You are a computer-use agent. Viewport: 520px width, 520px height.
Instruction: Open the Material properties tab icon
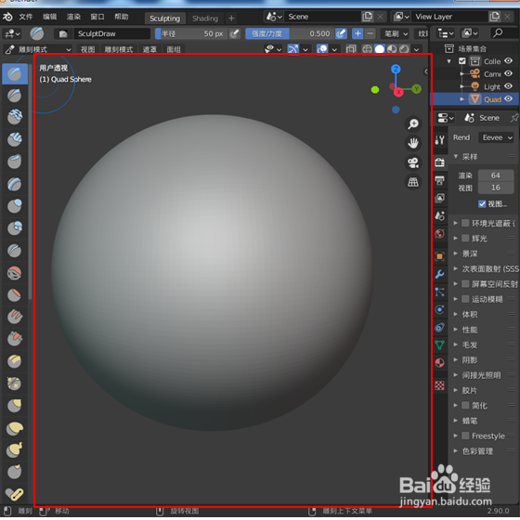click(x=440, y=363)
